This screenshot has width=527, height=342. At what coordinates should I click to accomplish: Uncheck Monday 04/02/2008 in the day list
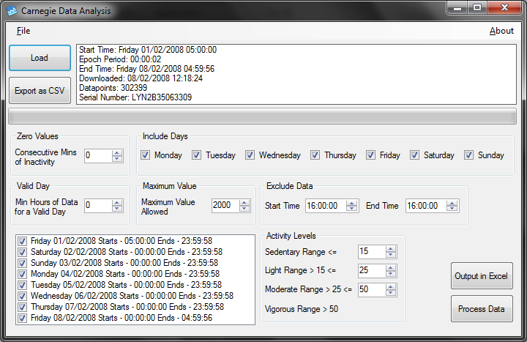tap(22, 274)
